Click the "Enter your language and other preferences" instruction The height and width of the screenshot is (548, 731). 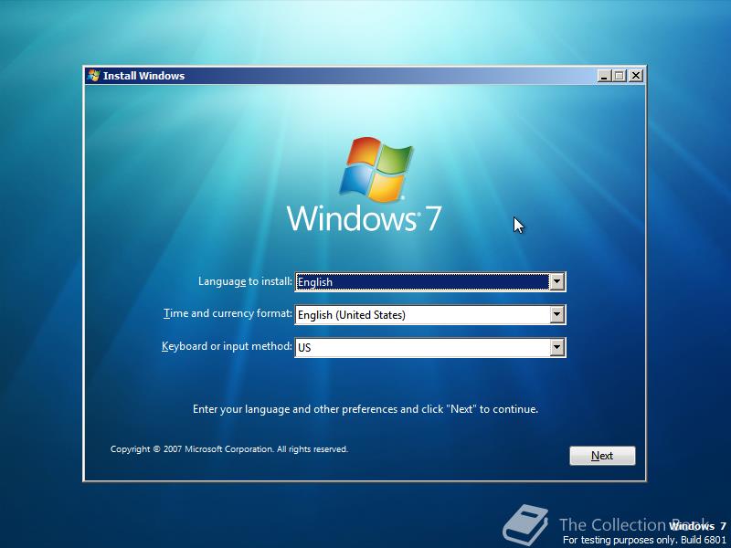point(365,409)
